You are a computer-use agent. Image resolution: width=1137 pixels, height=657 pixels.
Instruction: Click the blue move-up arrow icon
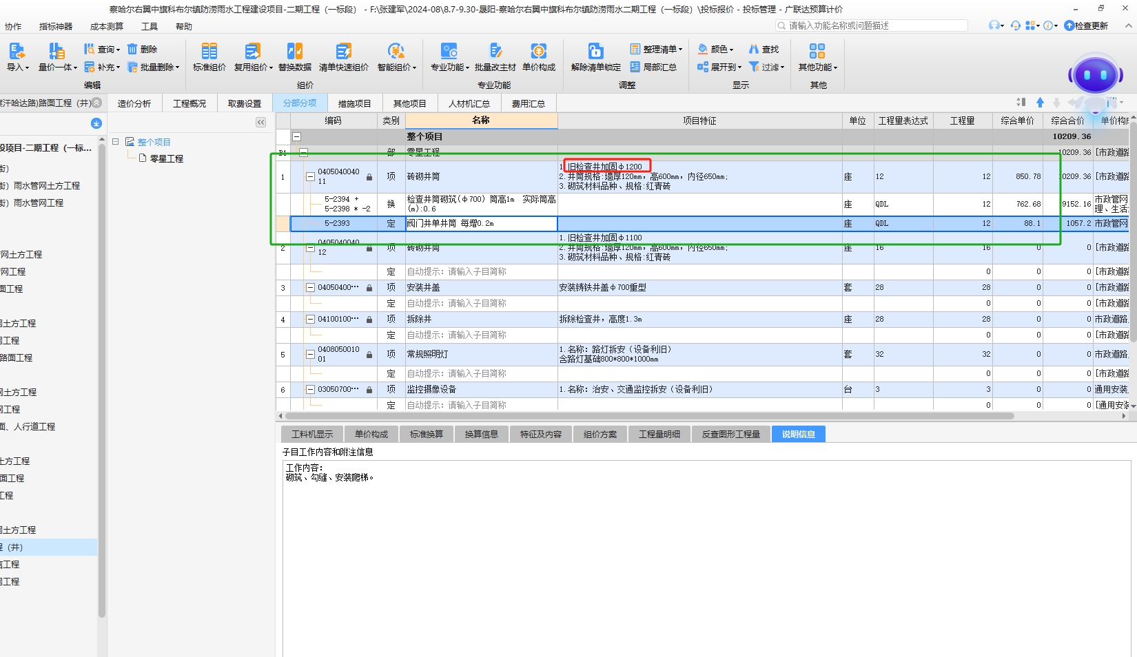pos(1040,102)
